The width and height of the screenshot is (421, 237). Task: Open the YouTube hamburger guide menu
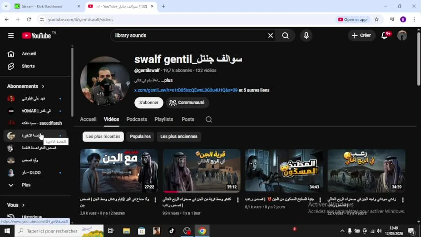[x=11, y=36]
